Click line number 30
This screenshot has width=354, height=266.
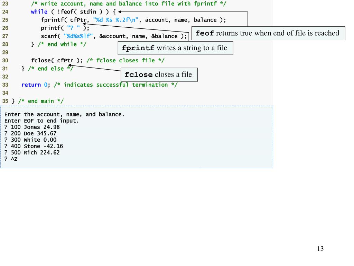tap(5, 60)
